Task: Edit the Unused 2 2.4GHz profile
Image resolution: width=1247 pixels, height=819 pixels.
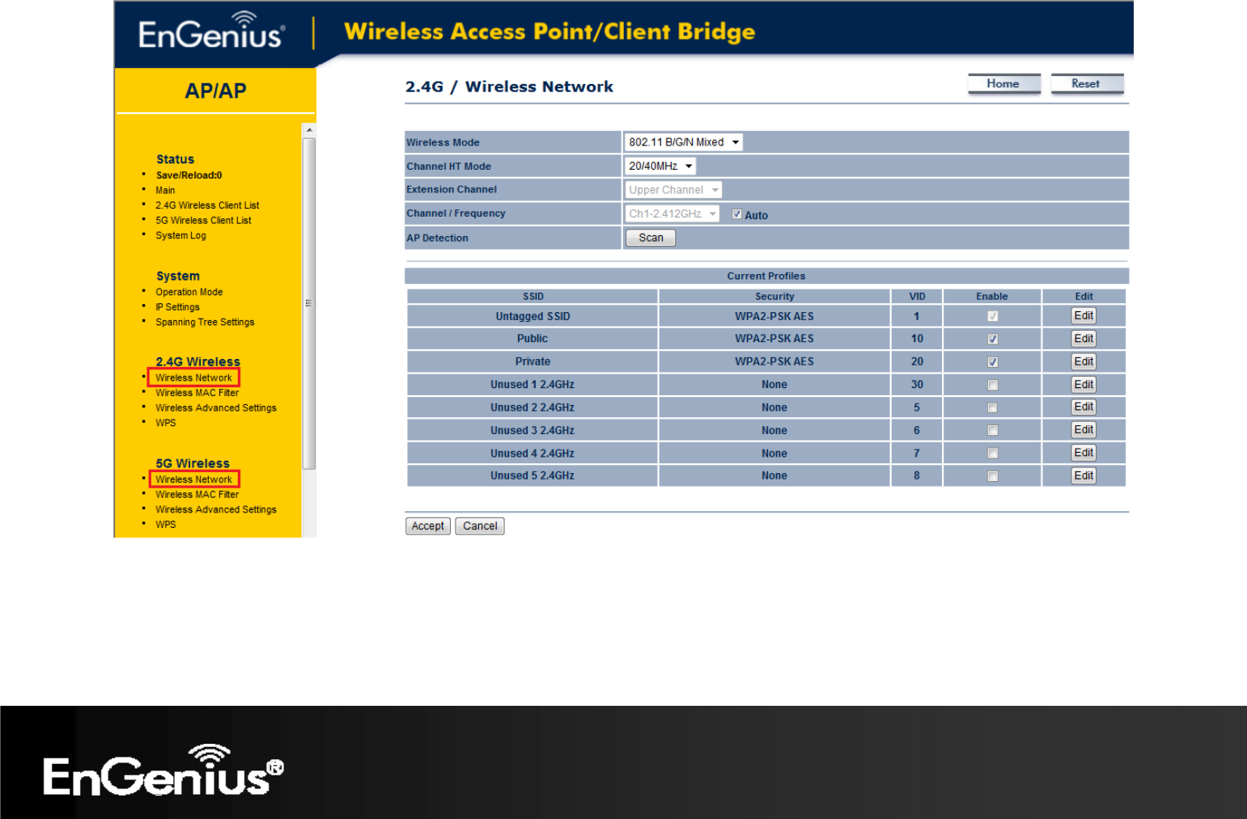Action: click(x=1084, y=407)
